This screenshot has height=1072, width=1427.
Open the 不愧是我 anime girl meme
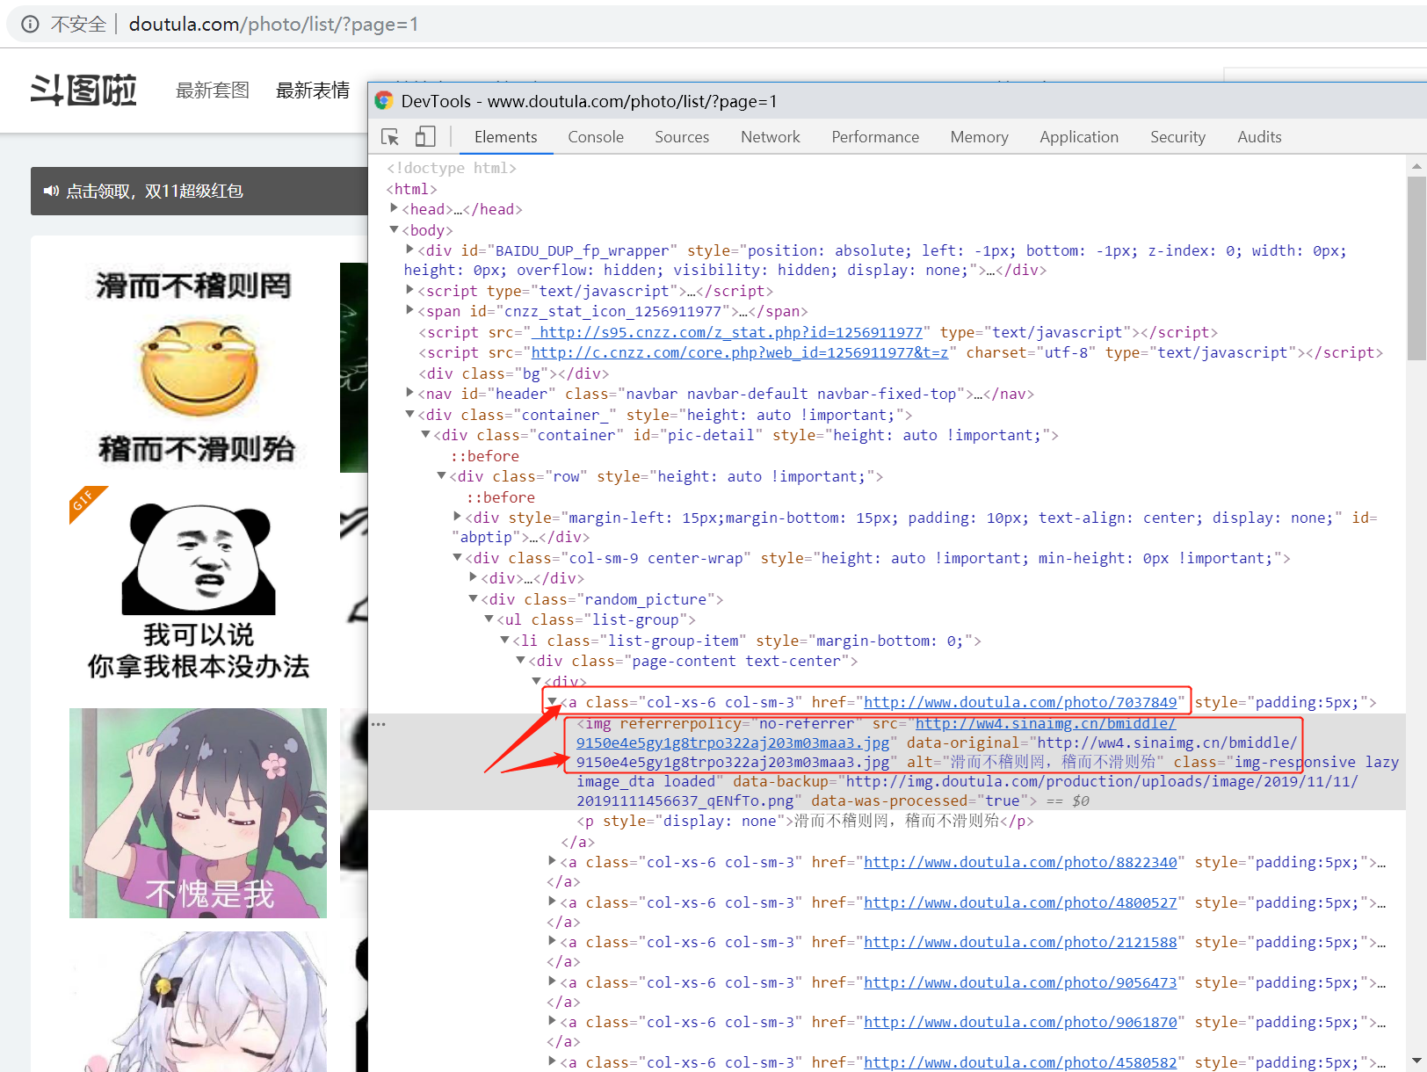[199, 813]
